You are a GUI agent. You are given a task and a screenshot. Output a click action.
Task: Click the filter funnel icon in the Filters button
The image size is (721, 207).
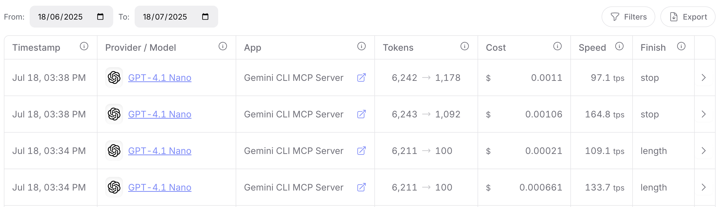[615, 17]
